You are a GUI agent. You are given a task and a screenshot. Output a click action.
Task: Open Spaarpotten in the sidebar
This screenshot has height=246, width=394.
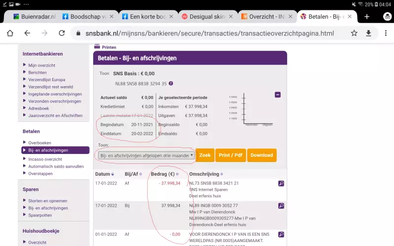tap(40, 215)
